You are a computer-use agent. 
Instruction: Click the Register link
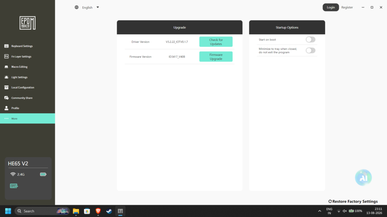[347, 8]
